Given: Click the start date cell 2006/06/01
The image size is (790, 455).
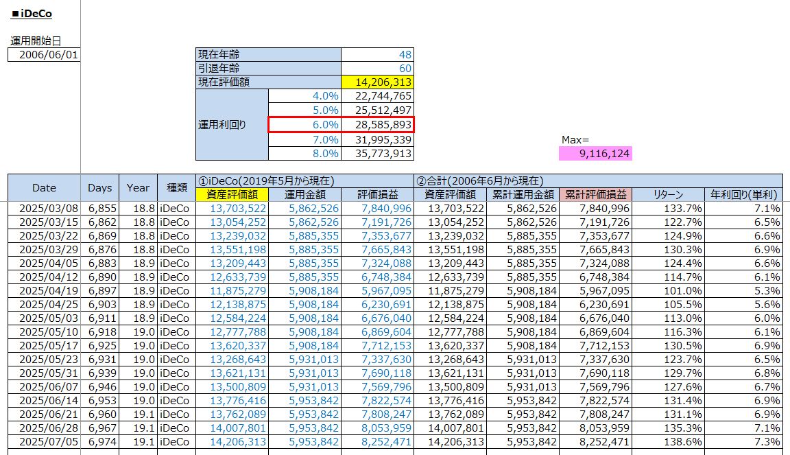Looking at the screenshot, I should click(44, 55).
